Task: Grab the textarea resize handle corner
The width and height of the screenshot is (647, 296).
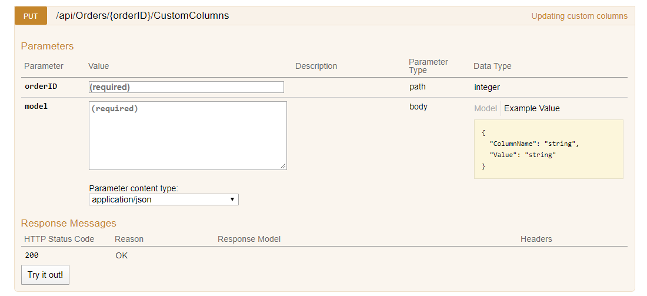Action: [283, 166]
